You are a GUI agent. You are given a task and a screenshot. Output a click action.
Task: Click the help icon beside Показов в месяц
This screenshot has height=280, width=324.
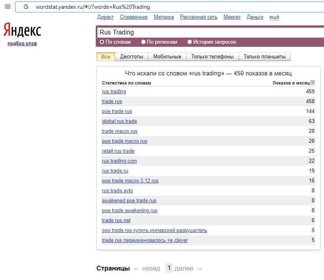[x=313, y=83]
